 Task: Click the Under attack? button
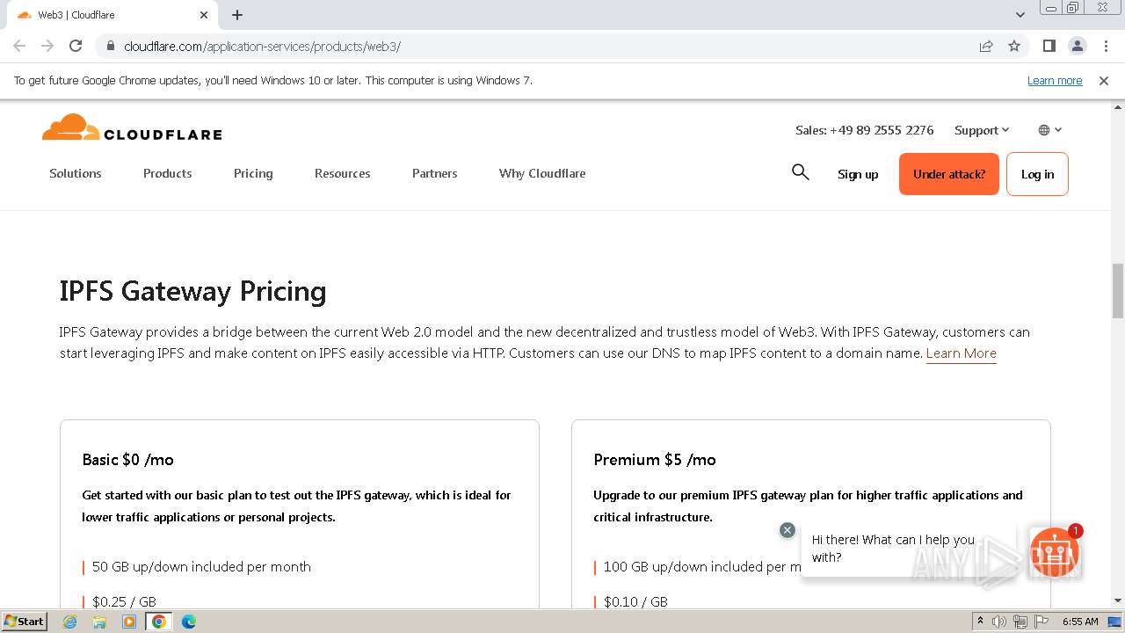[x=948, y=174]
